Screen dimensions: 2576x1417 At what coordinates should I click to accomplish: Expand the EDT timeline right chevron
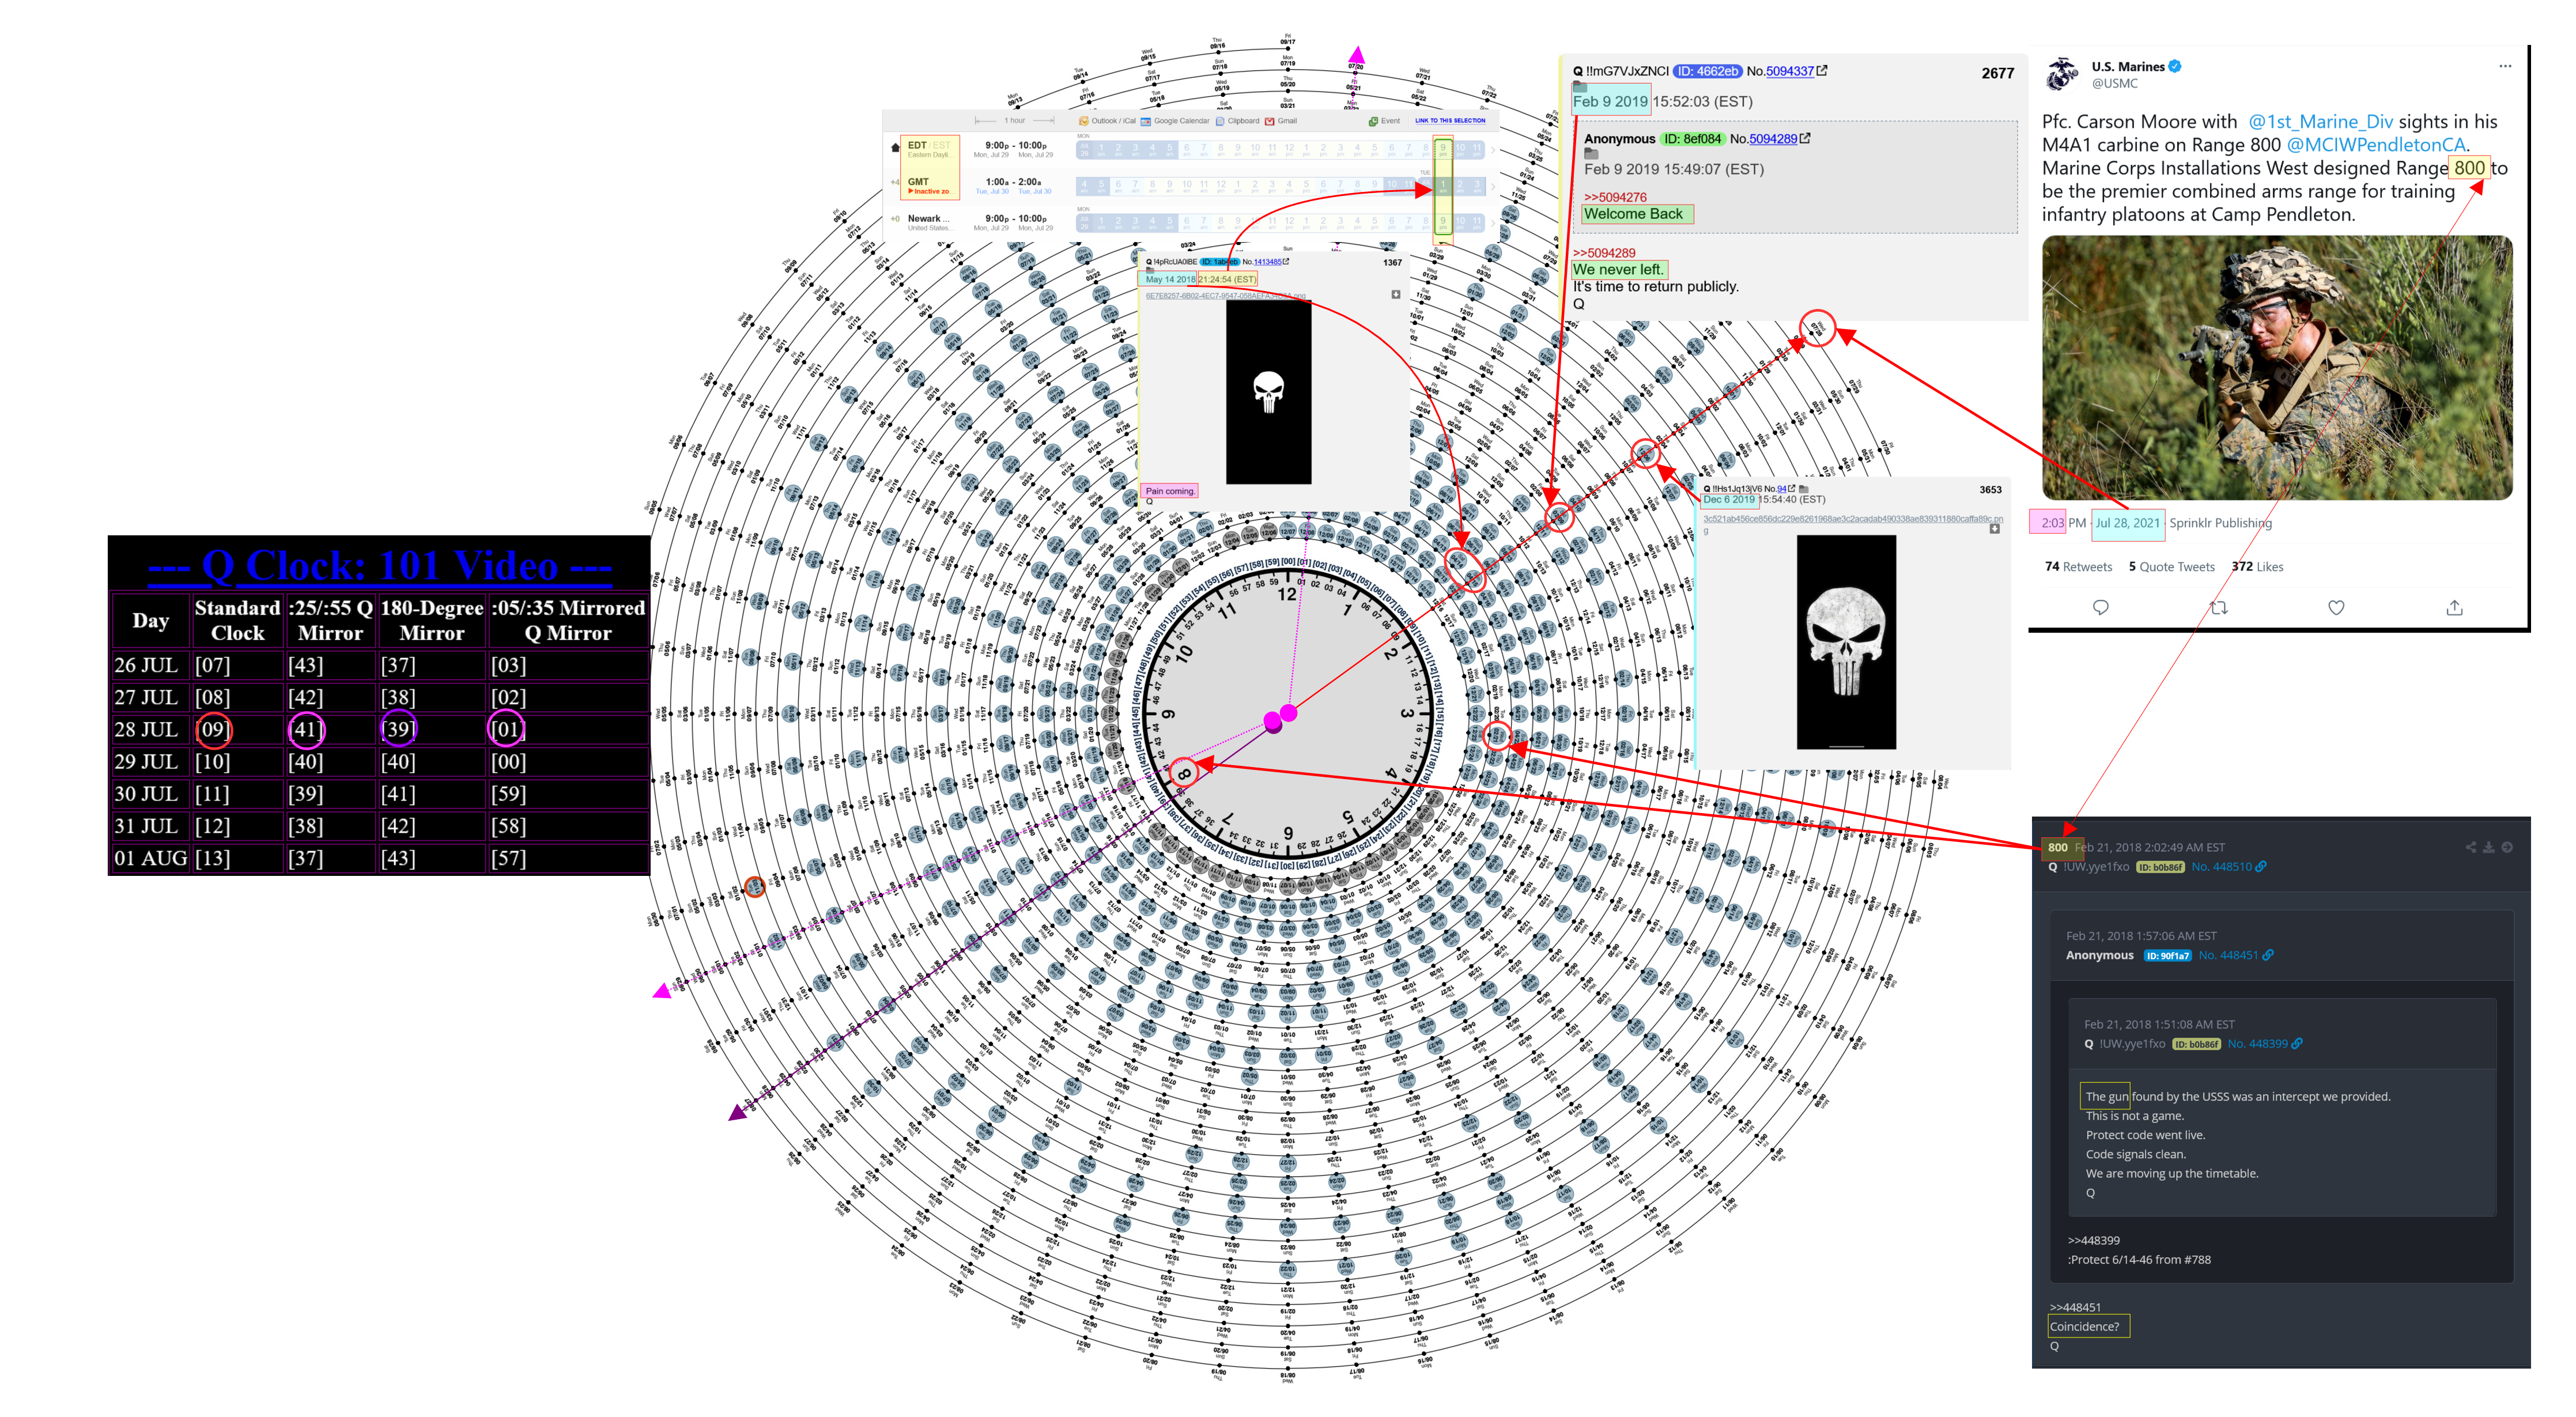point(1493,150)
